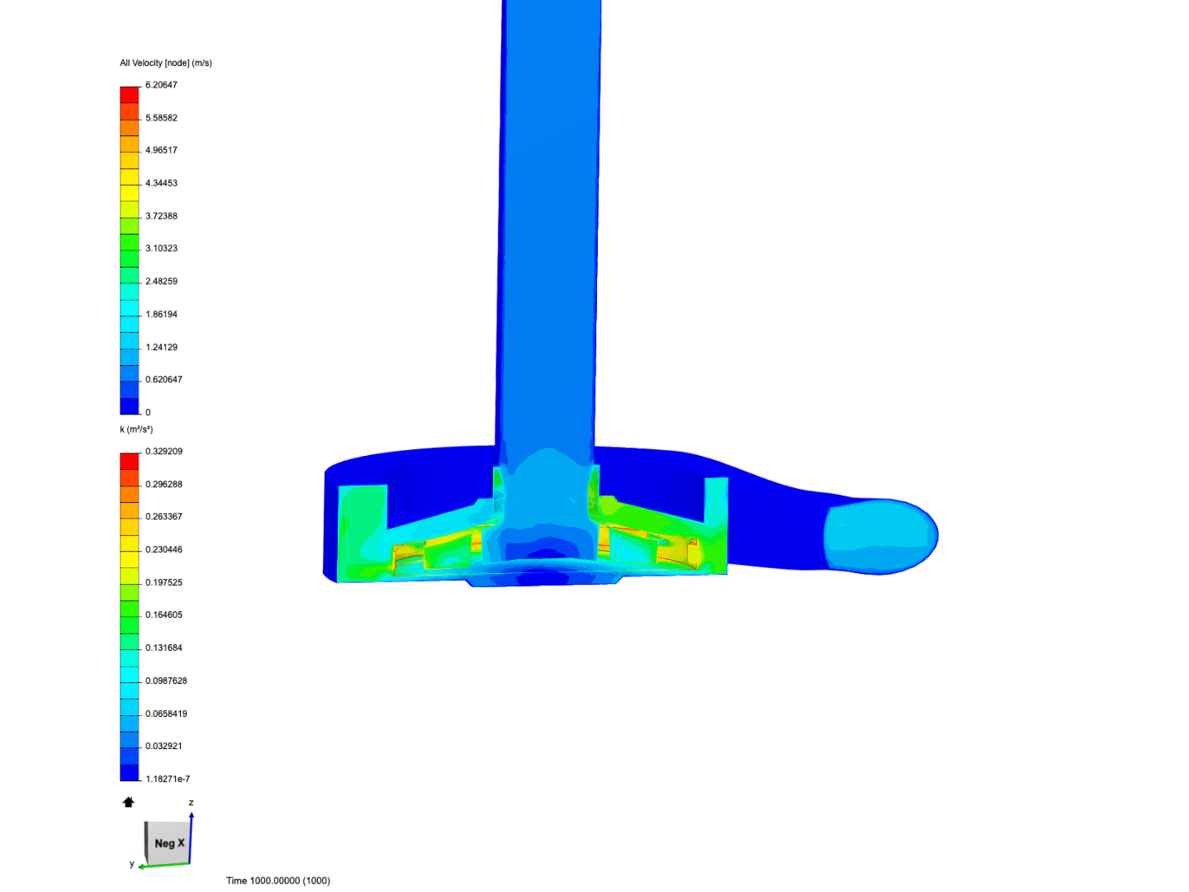
Task: Click the All Velocity [node] (m/s) legend title
Action: point(166,63)
